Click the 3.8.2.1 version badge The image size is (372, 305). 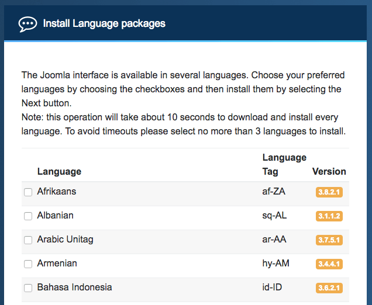point(329,192)
